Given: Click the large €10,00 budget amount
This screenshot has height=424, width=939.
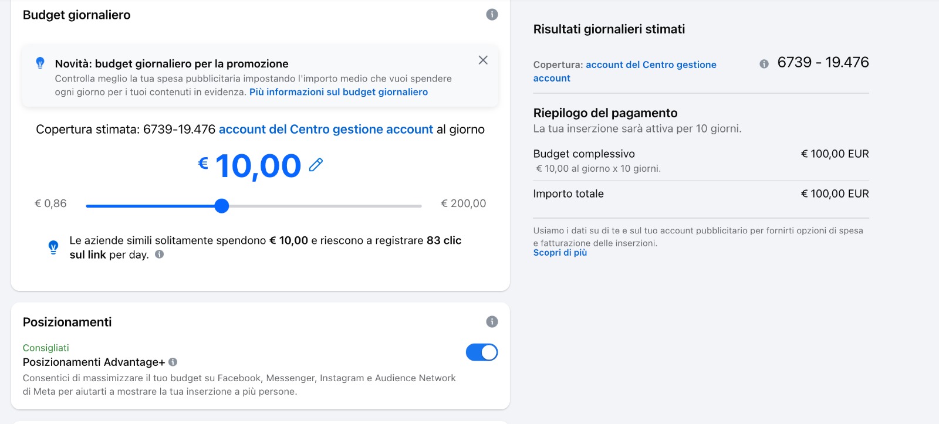Looking at the screenshot, I should point(257,166).
